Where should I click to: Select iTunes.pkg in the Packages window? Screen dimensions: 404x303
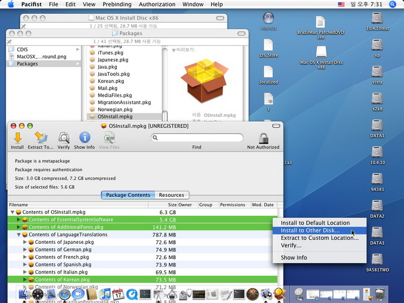tap(110, 53)
